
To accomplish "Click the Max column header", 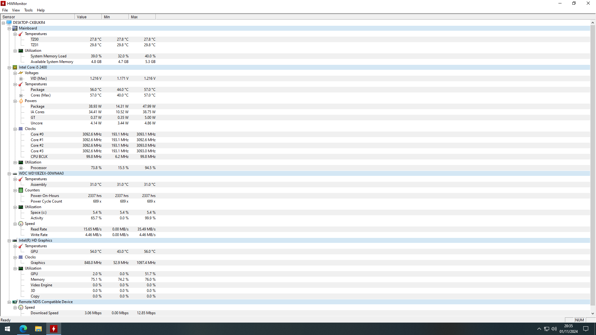I will click(x=142, y=17).
